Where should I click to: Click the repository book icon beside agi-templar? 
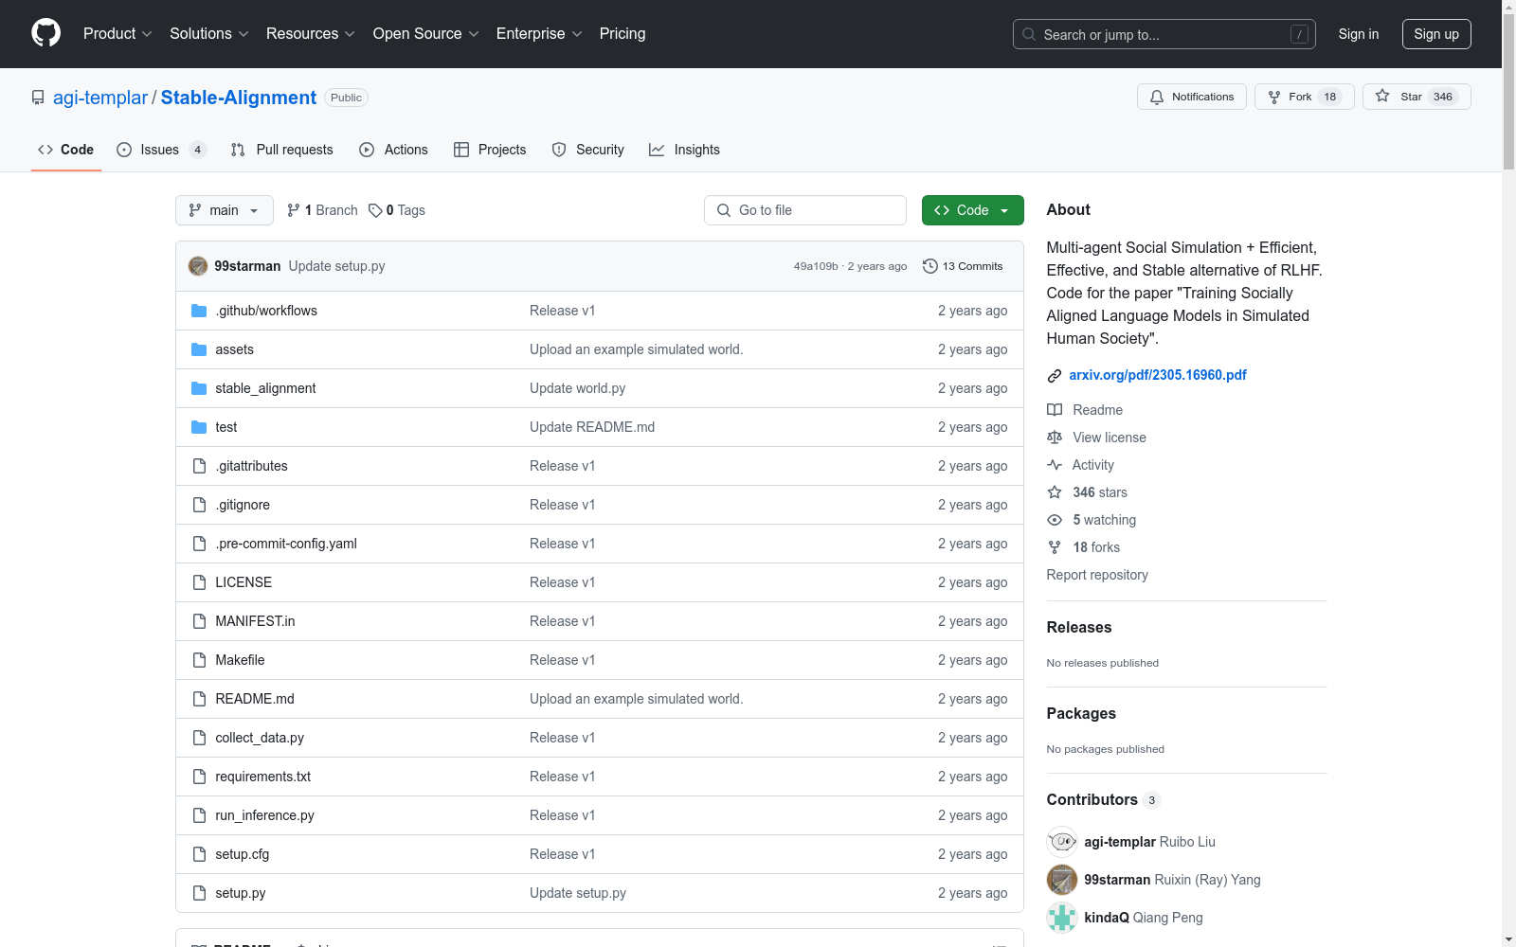click(x=38, y=98)
